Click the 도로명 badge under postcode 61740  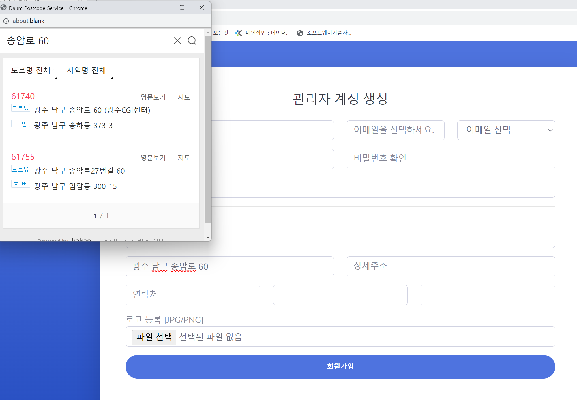tap(20, 108)
